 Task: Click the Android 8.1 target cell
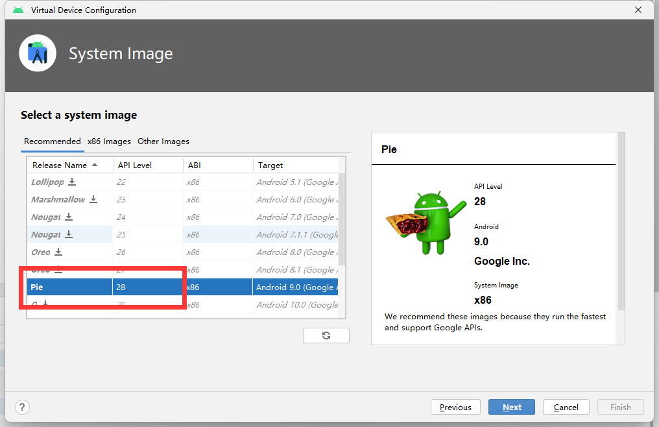coord(296,270)
